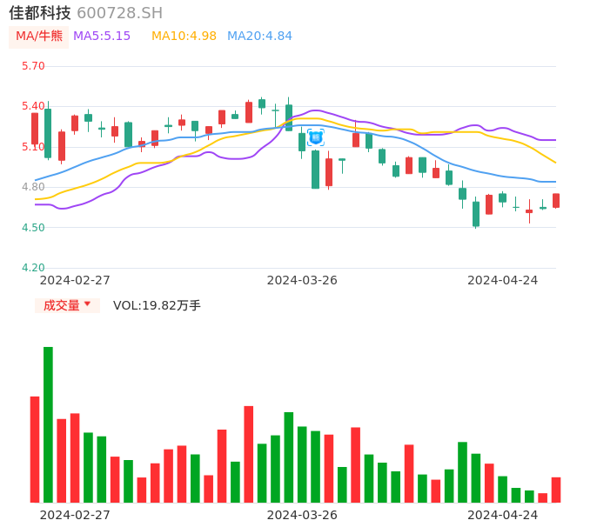The image size is (597, 527).
Task: Click the stock name 佳都科技
Action: pyautogui.click(x=40, y=13)
